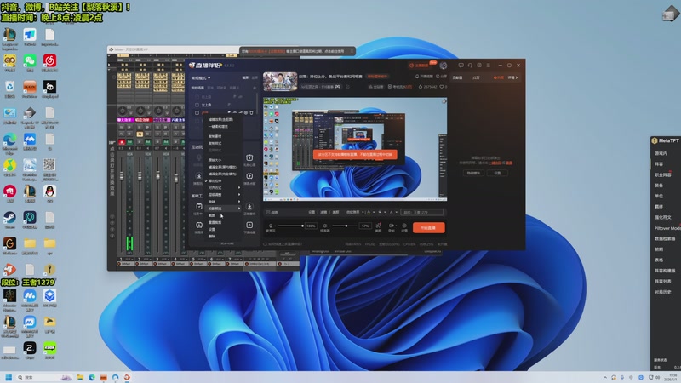Viewport: 681px width, 383px height.
Task: Open the QQ penguin desktop icon
Action: click(x=49, y=191)
